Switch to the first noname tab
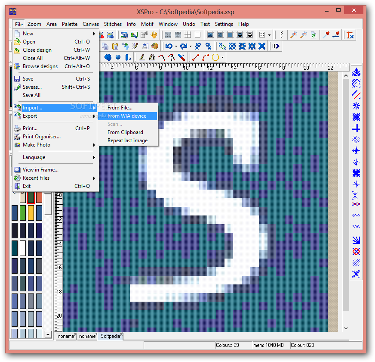The height and width of the screenshot is (362, 375). point(65,336)
